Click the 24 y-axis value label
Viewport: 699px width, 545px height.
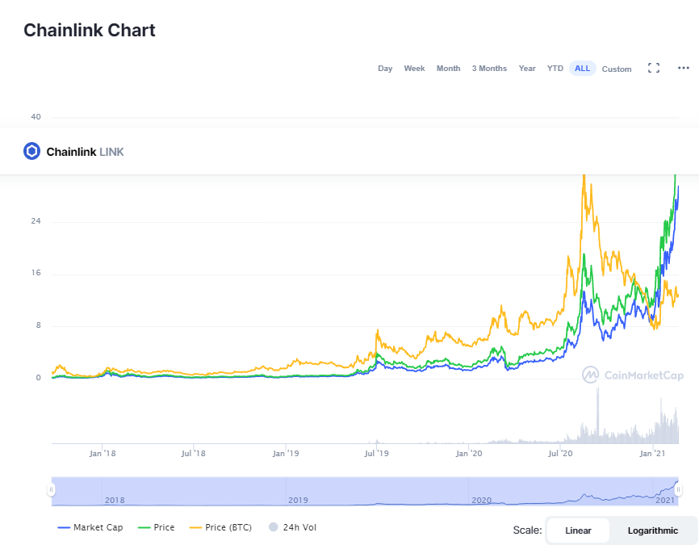tap(36, 220)
